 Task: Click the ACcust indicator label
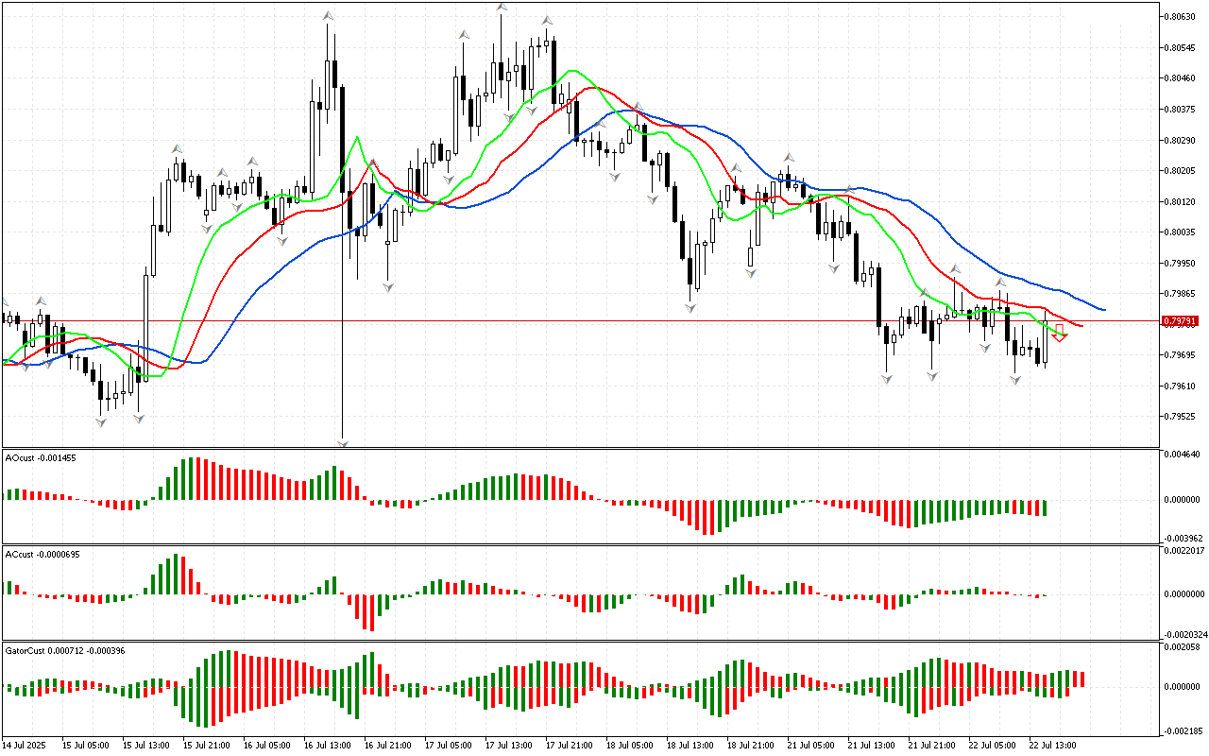coord(42,554)
